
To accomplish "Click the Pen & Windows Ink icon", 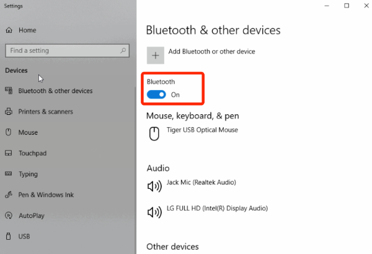I will 9,195.
